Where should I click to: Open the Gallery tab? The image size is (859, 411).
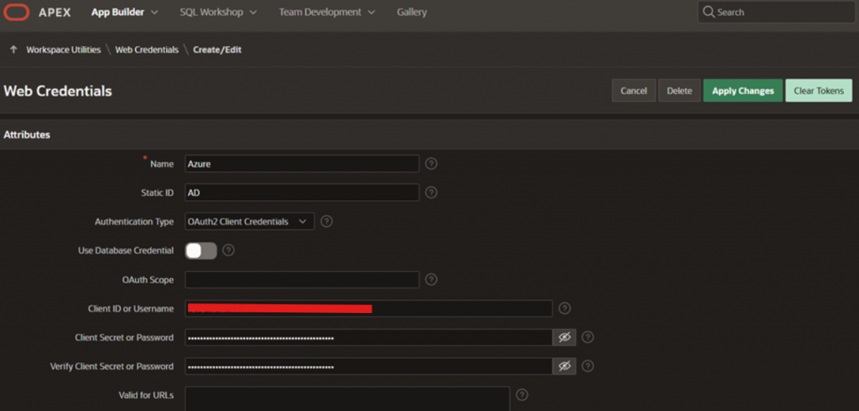(x=412, y=12)
